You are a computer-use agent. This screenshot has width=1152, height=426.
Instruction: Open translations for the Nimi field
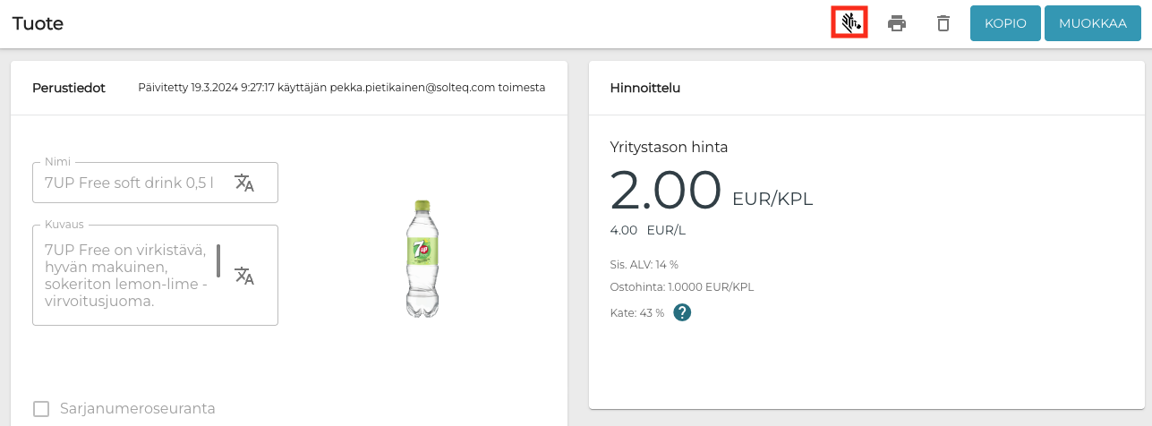(244, 183)
